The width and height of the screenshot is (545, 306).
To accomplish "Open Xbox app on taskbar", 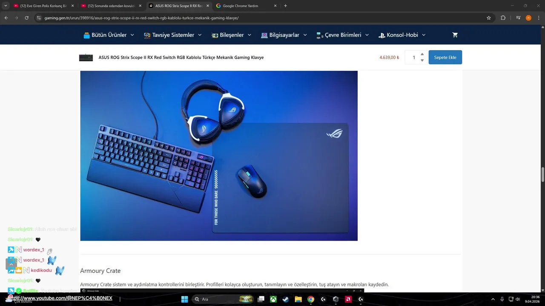I will click(x=273, y=299).
